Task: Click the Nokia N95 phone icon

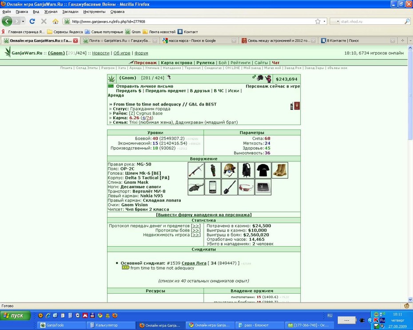Action: click(213, 187)
